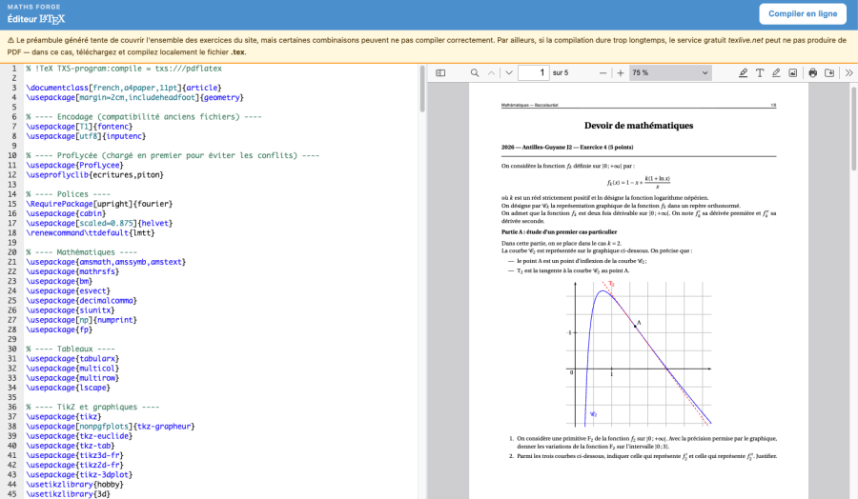The height and width of the screenshot is (499, 858).
Task: Click the sur 5 page count label
Action: pyautogui.click(x=561, y=72)
